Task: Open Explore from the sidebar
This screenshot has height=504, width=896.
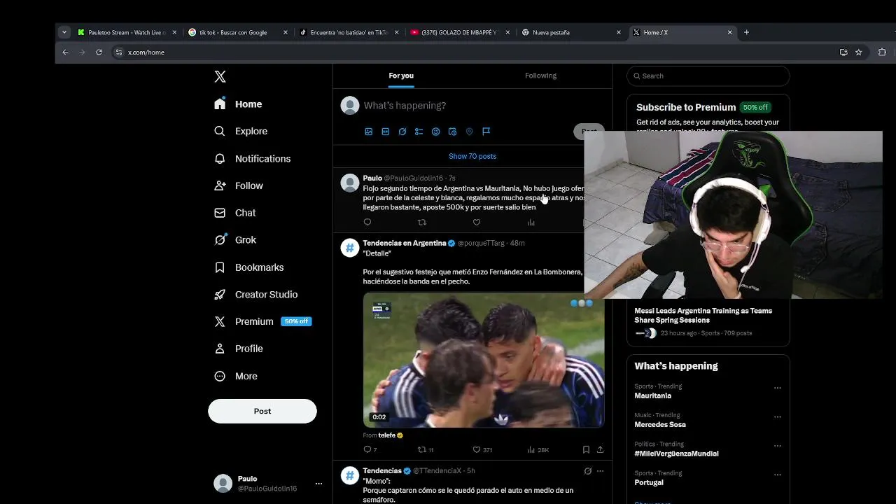Action: pyautogui.click(x=241, y=131)
